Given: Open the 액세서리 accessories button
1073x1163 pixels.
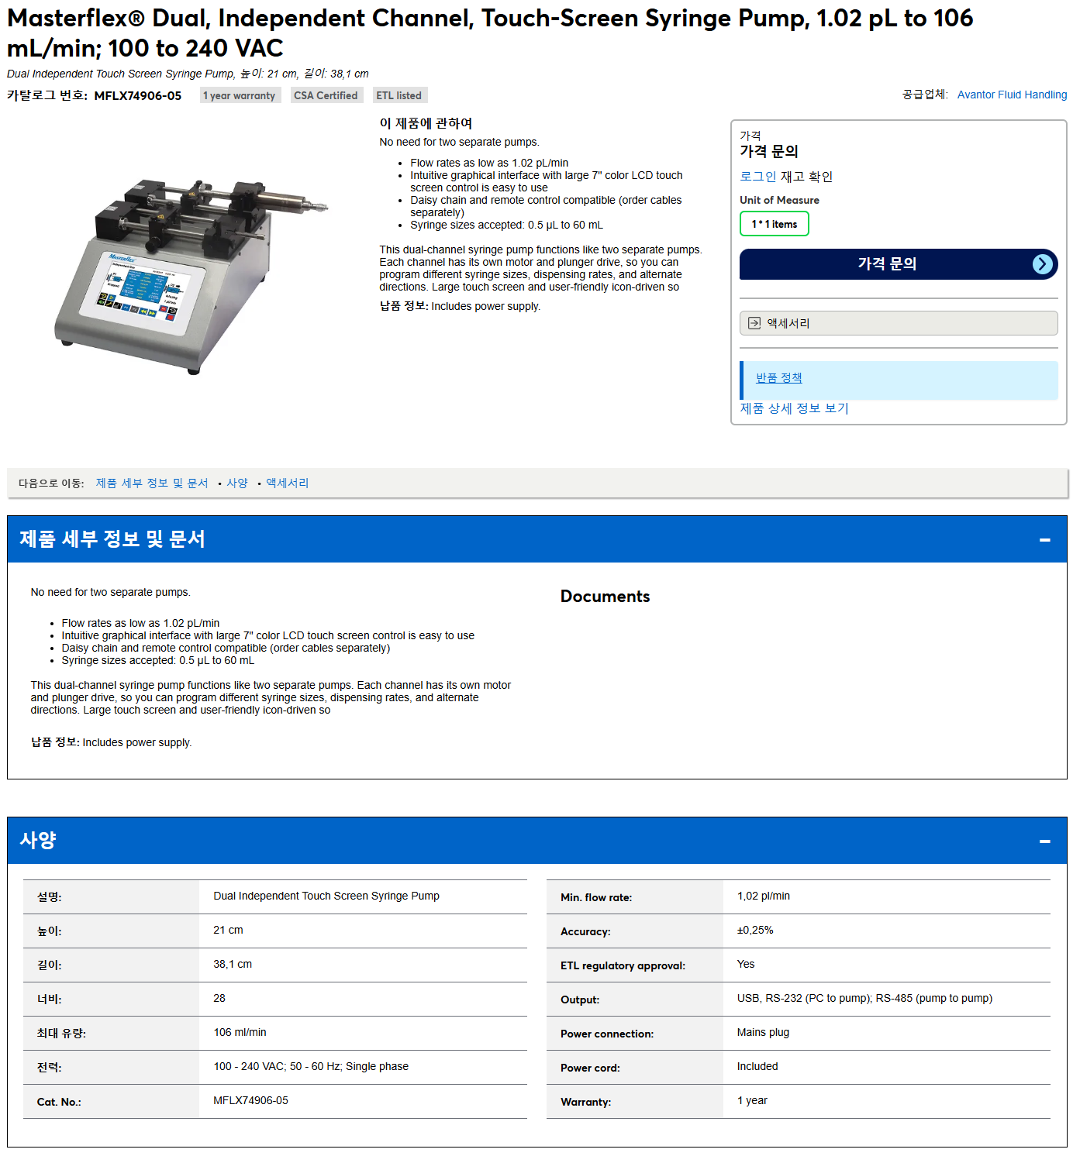Looking at the screenshot, I should click(899, 323).
